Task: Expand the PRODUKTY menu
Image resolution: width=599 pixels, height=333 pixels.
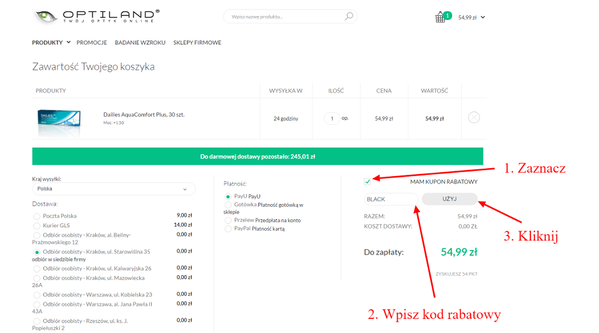Action: point(51,43)
